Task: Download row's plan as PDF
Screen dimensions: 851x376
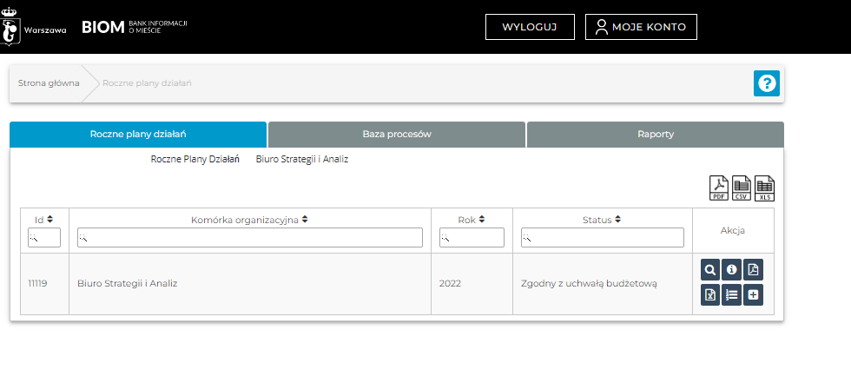Action: click(x=753, y=270)
